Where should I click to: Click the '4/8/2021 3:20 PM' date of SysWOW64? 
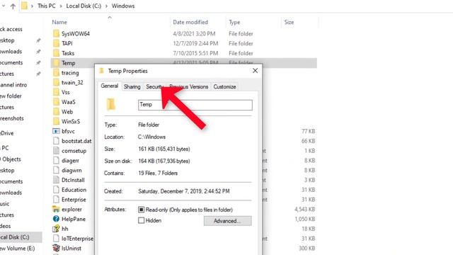click(x=194, y=33)
